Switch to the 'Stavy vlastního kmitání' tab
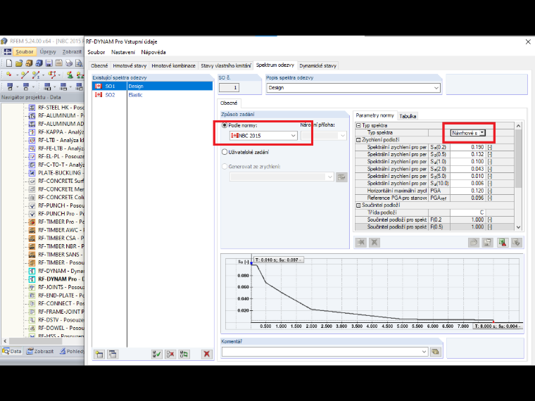Viewport: 535px width, 401px height. click(225, 66)
